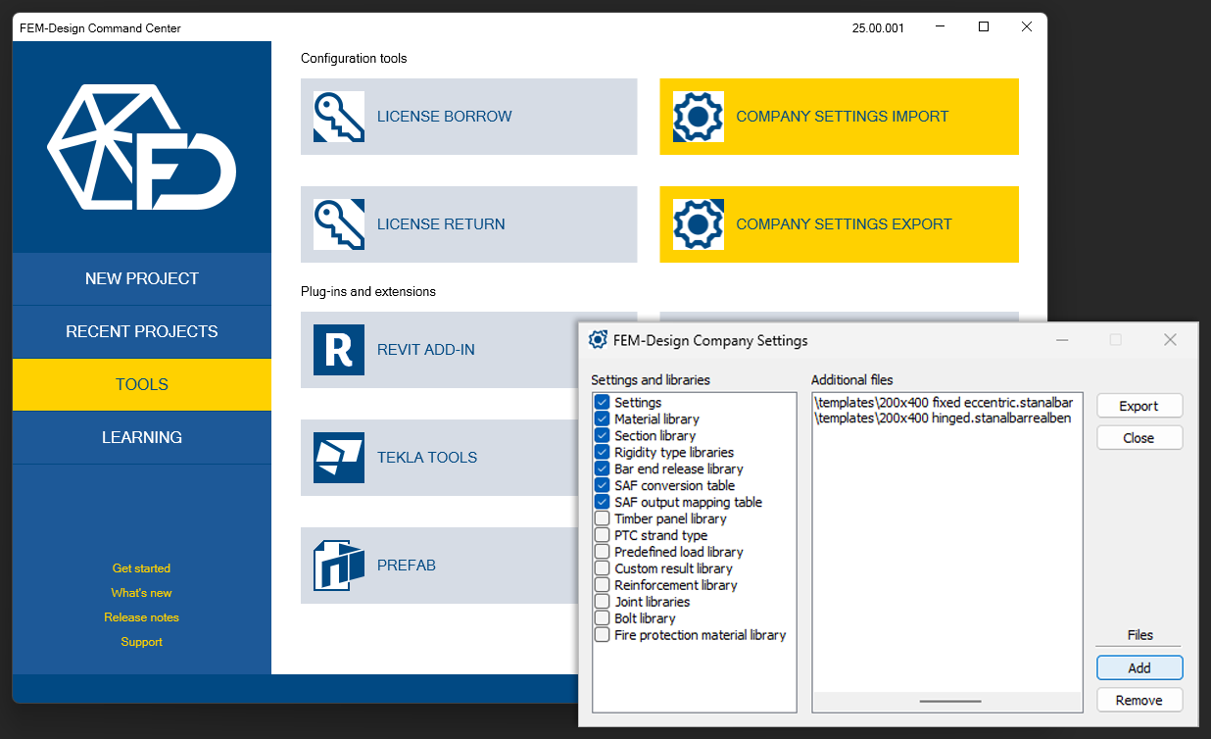This screenshot has height=739, width=1211.
Task: Click the License Borrow key icon
Action: 339,117
